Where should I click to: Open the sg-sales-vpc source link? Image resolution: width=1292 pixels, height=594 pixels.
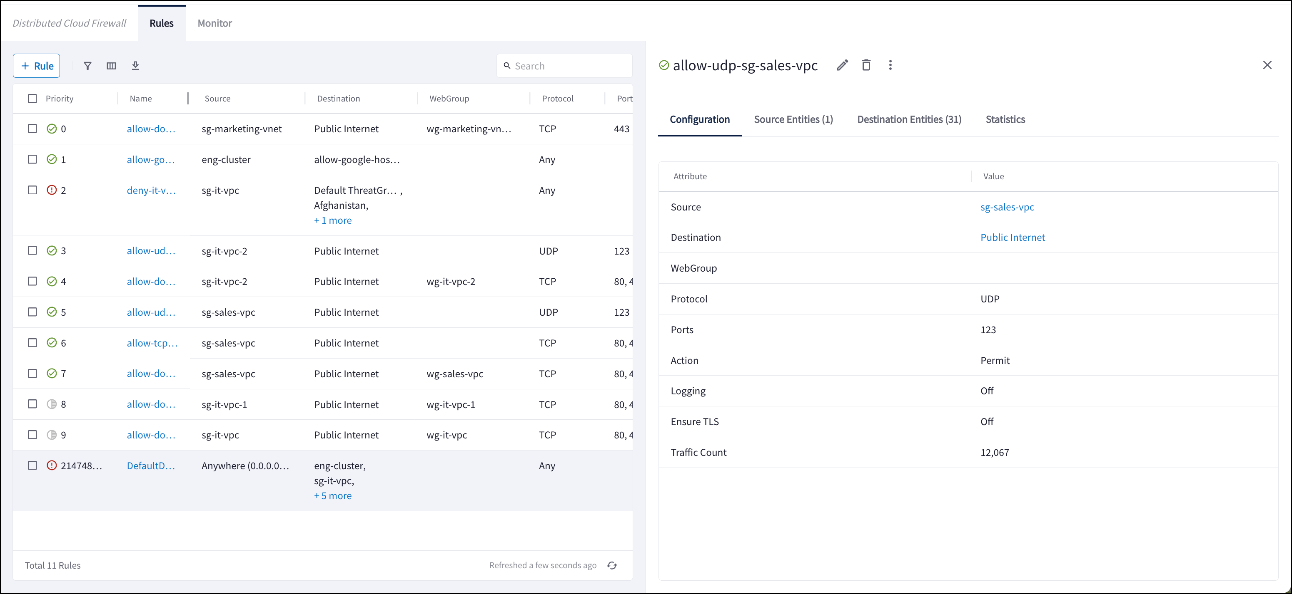(1007, 207)
